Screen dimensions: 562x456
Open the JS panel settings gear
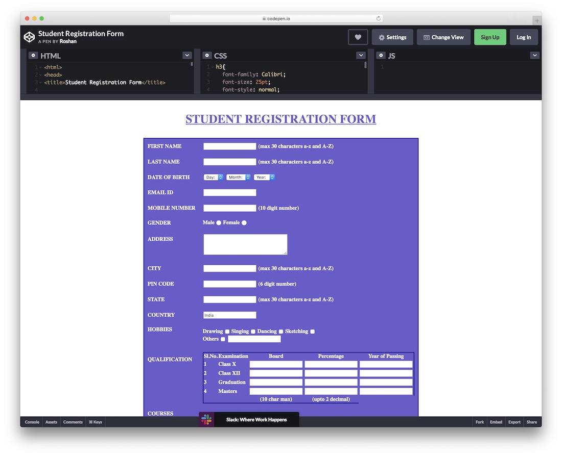(x=381, y=55)
